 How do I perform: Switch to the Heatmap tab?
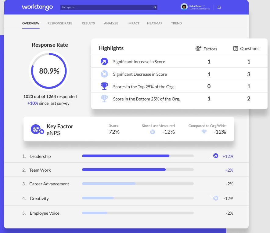point(154,23)
